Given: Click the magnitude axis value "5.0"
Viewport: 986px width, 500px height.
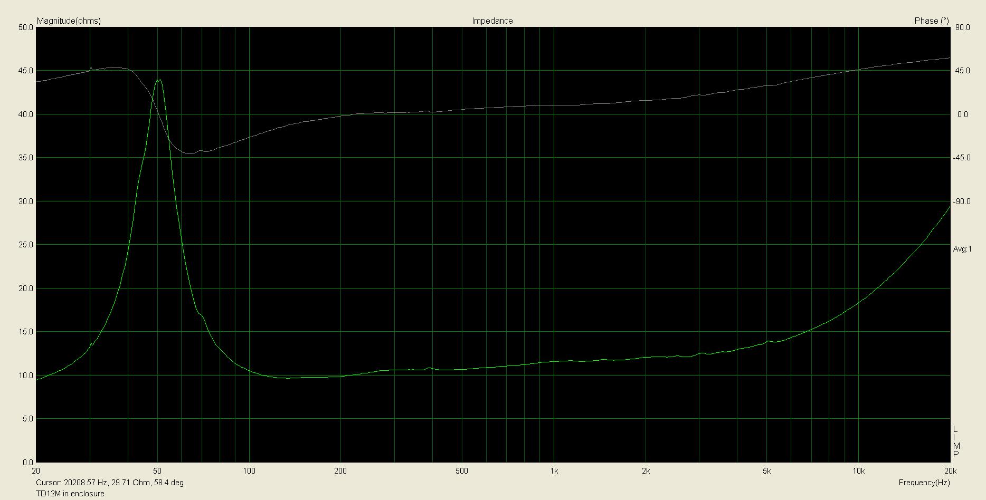Looking at the screenshot, I should tap(28, 419).
